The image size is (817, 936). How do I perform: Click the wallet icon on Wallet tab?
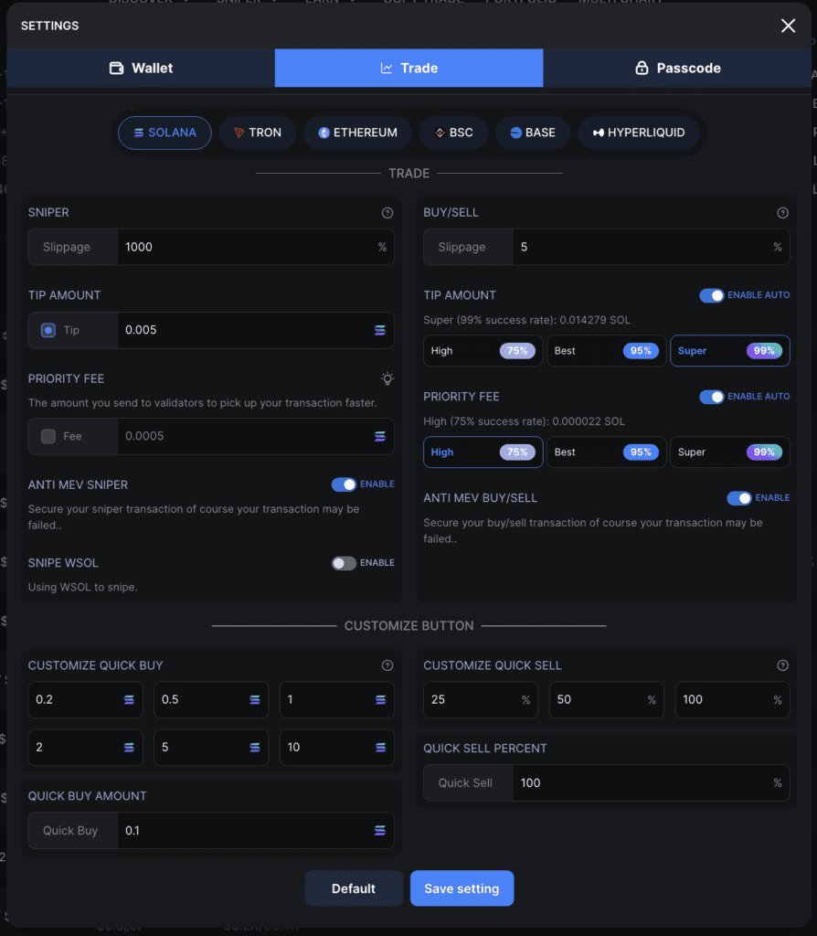[116, 68]
